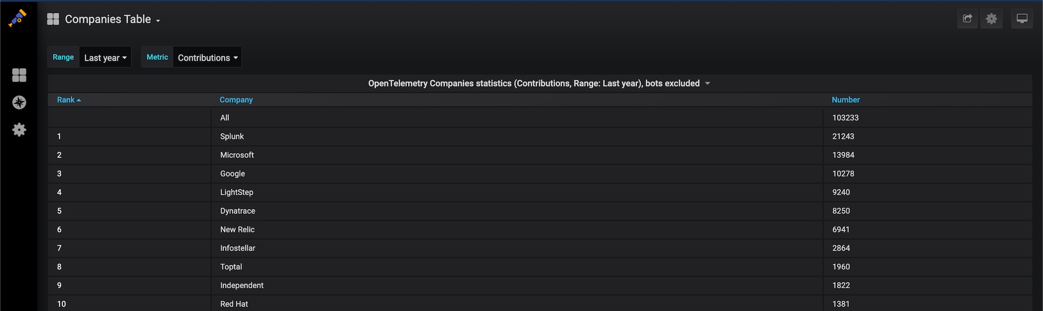Click rank 4 cell in LightStep row

(129, 192)
